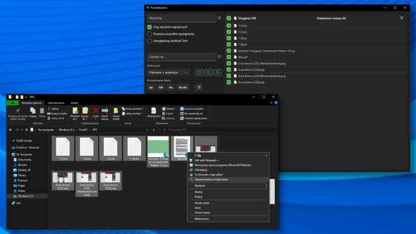416x234 pixels.
Task: Click the Właściwości ribbon icon
Action: click(x=153, y=110)
